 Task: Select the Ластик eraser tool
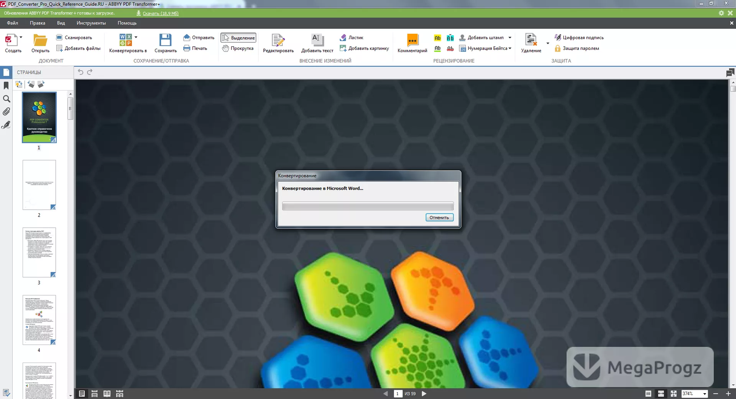tap(352, 38)
